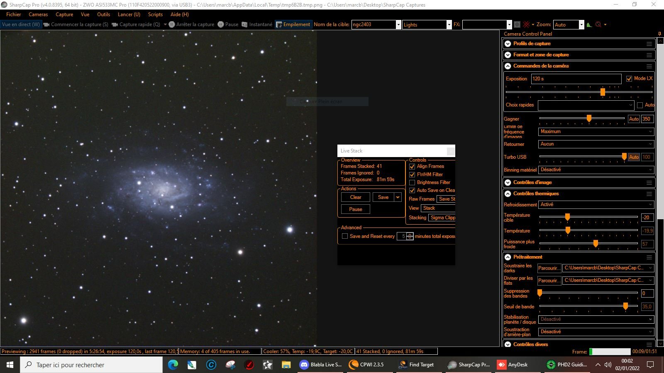Toggle Turbo USB Auto button
Image resolution: width=664 pixels, height=373 pixels.
click(634, 157)
